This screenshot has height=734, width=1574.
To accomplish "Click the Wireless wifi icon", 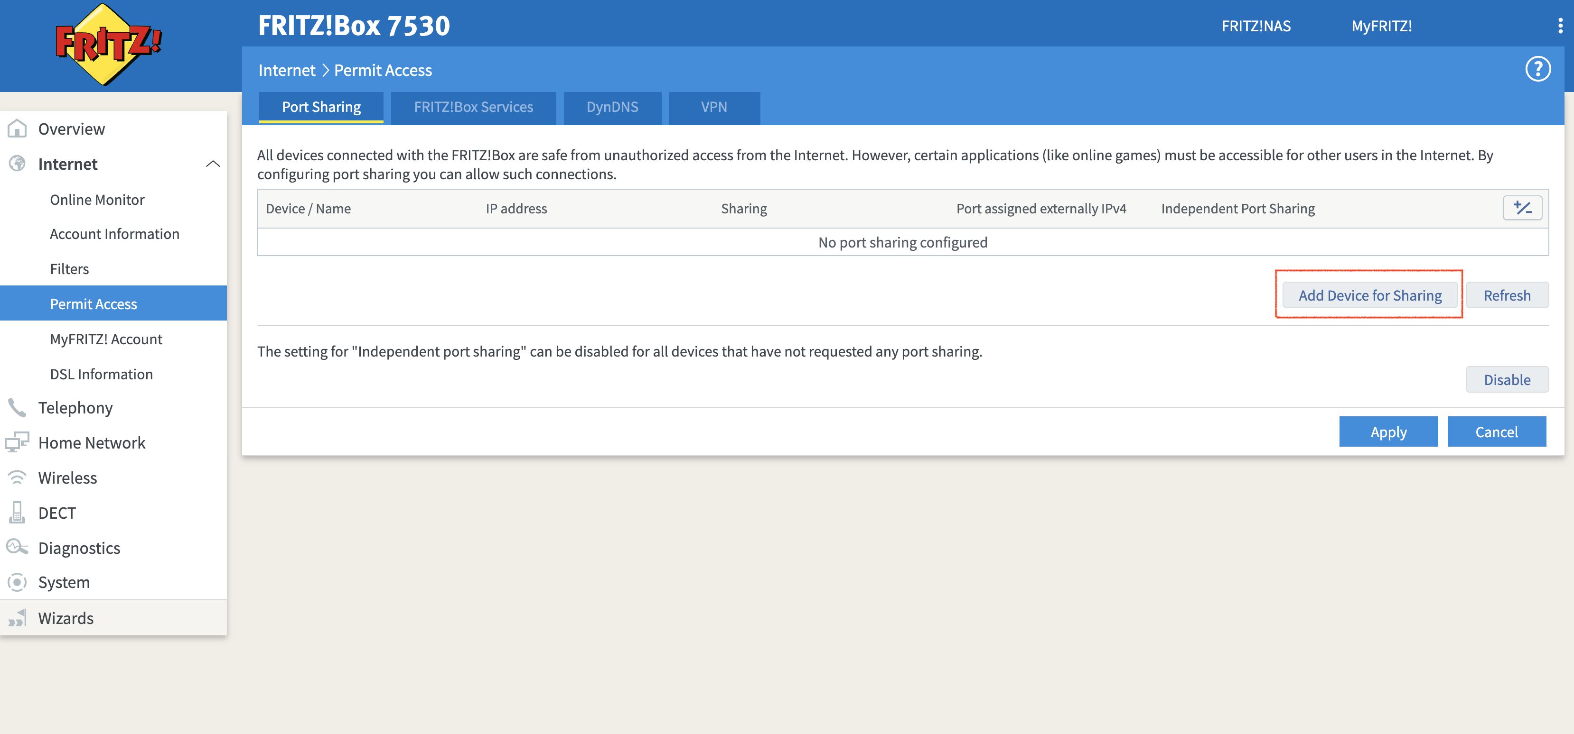I will [x=17, y=478].
